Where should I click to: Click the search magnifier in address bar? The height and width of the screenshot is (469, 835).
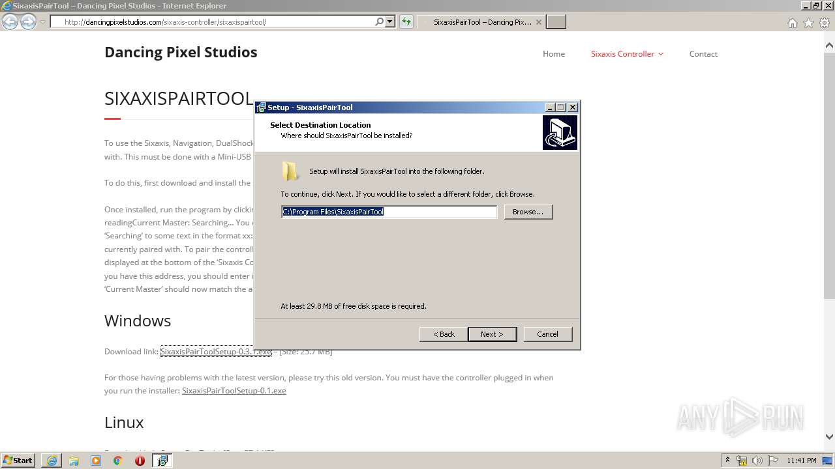(379, 21)
